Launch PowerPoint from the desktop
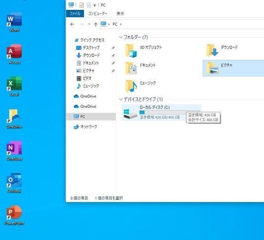This screenshot has width=264, height=240. 14,215
